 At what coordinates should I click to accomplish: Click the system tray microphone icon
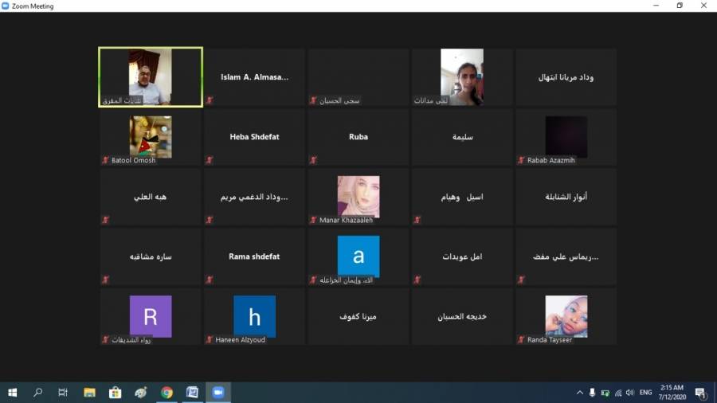tap(592, 393)
